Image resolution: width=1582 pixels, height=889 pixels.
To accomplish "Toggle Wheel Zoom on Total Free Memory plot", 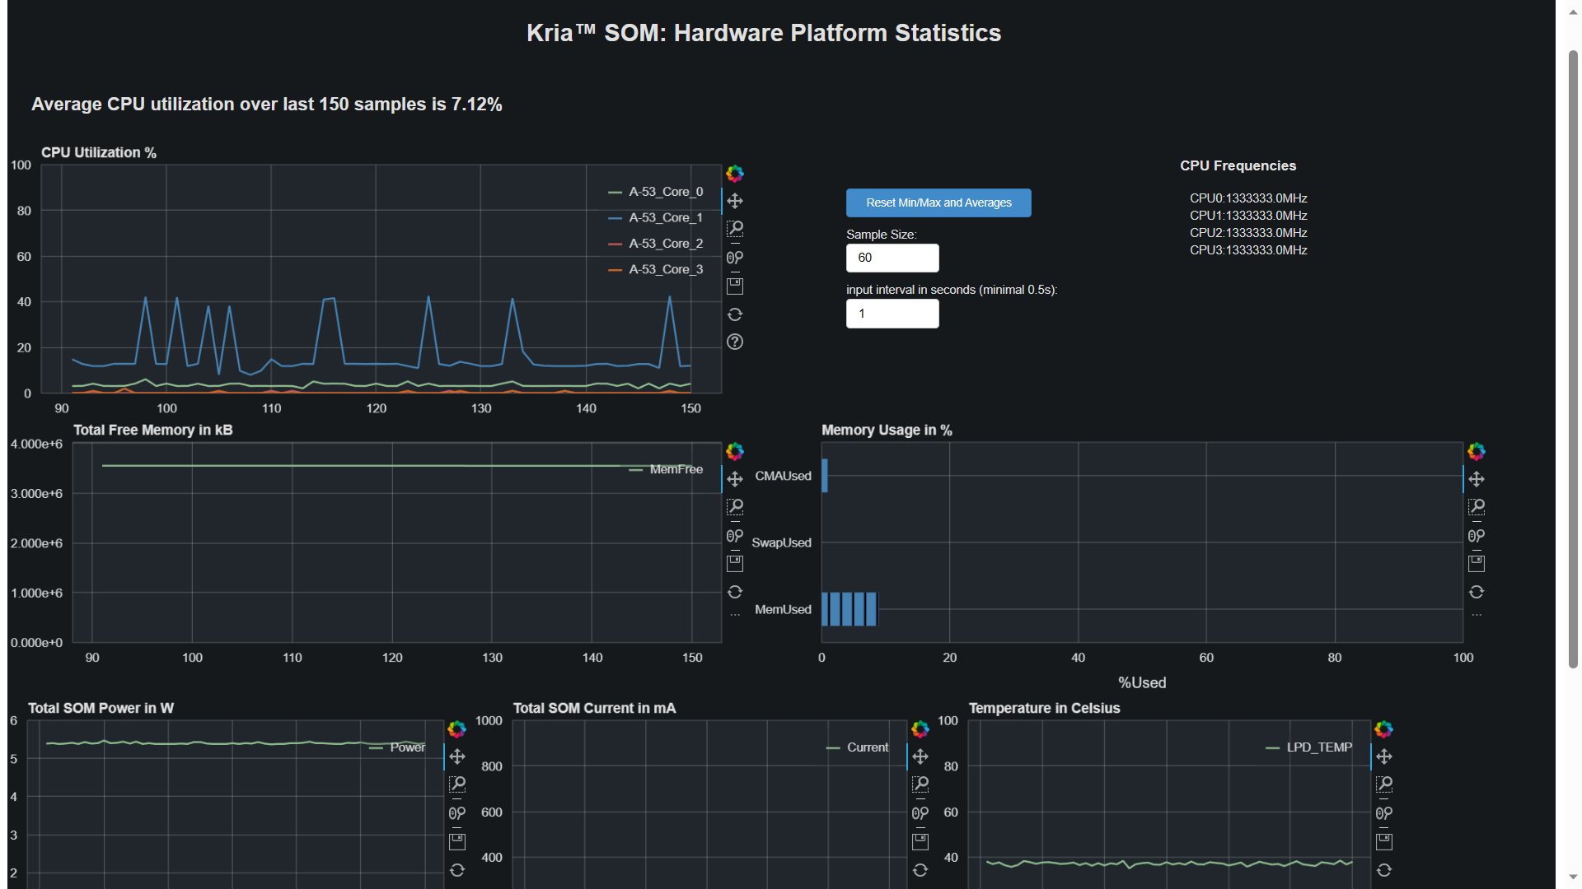I will (735, 536).
